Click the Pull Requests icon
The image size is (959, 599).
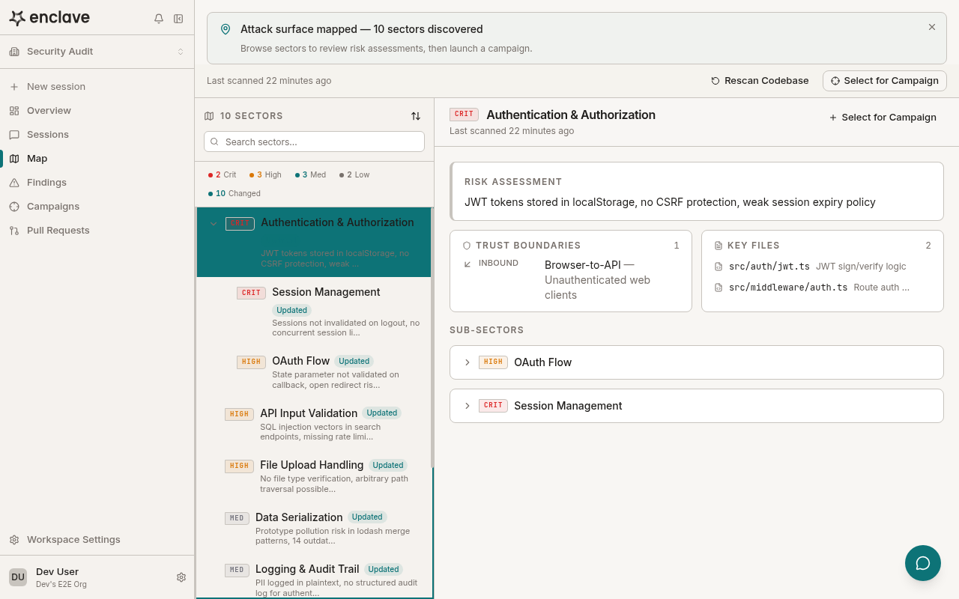tap(14, 231)
